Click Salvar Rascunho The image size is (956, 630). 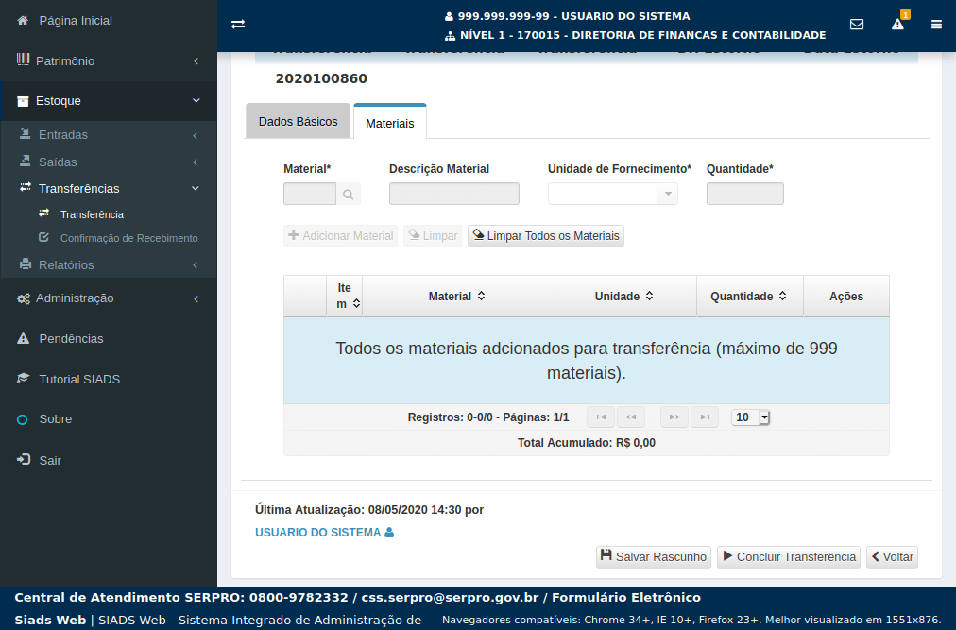point(654,557)
